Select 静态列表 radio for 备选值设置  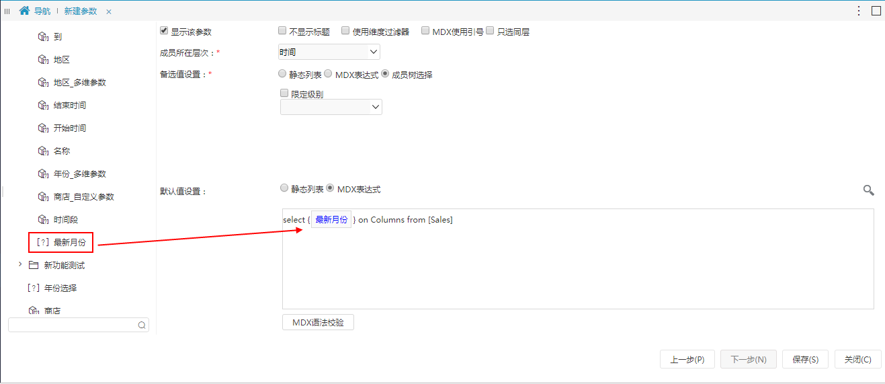pos(282,74)
